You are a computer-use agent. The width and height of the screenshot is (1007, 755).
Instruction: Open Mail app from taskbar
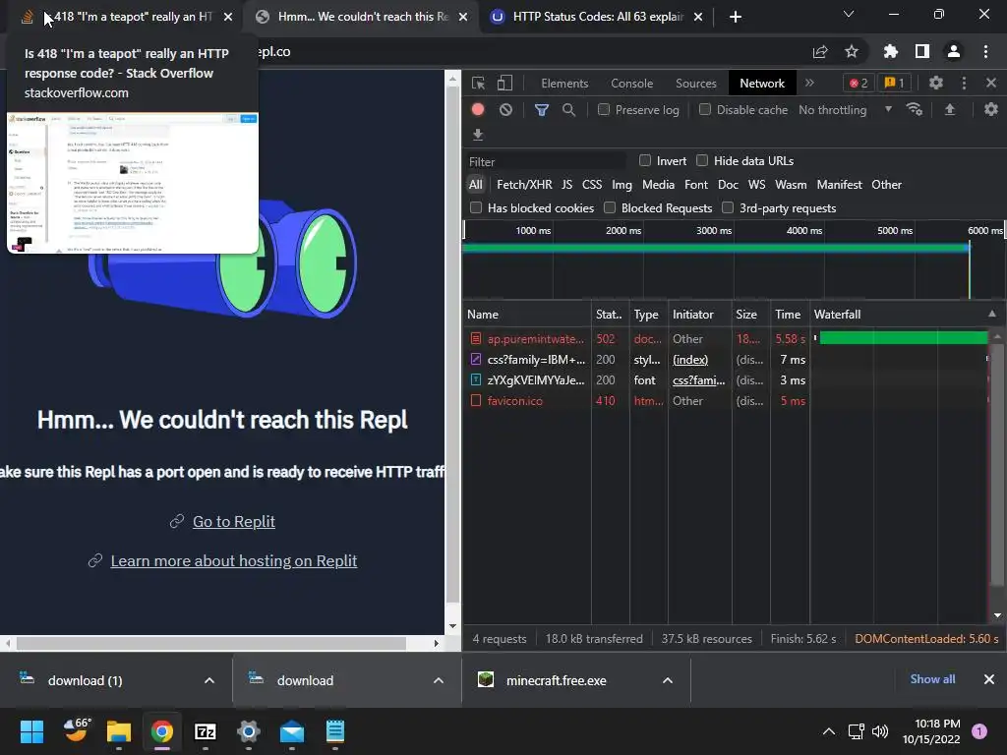click(291, 731)
